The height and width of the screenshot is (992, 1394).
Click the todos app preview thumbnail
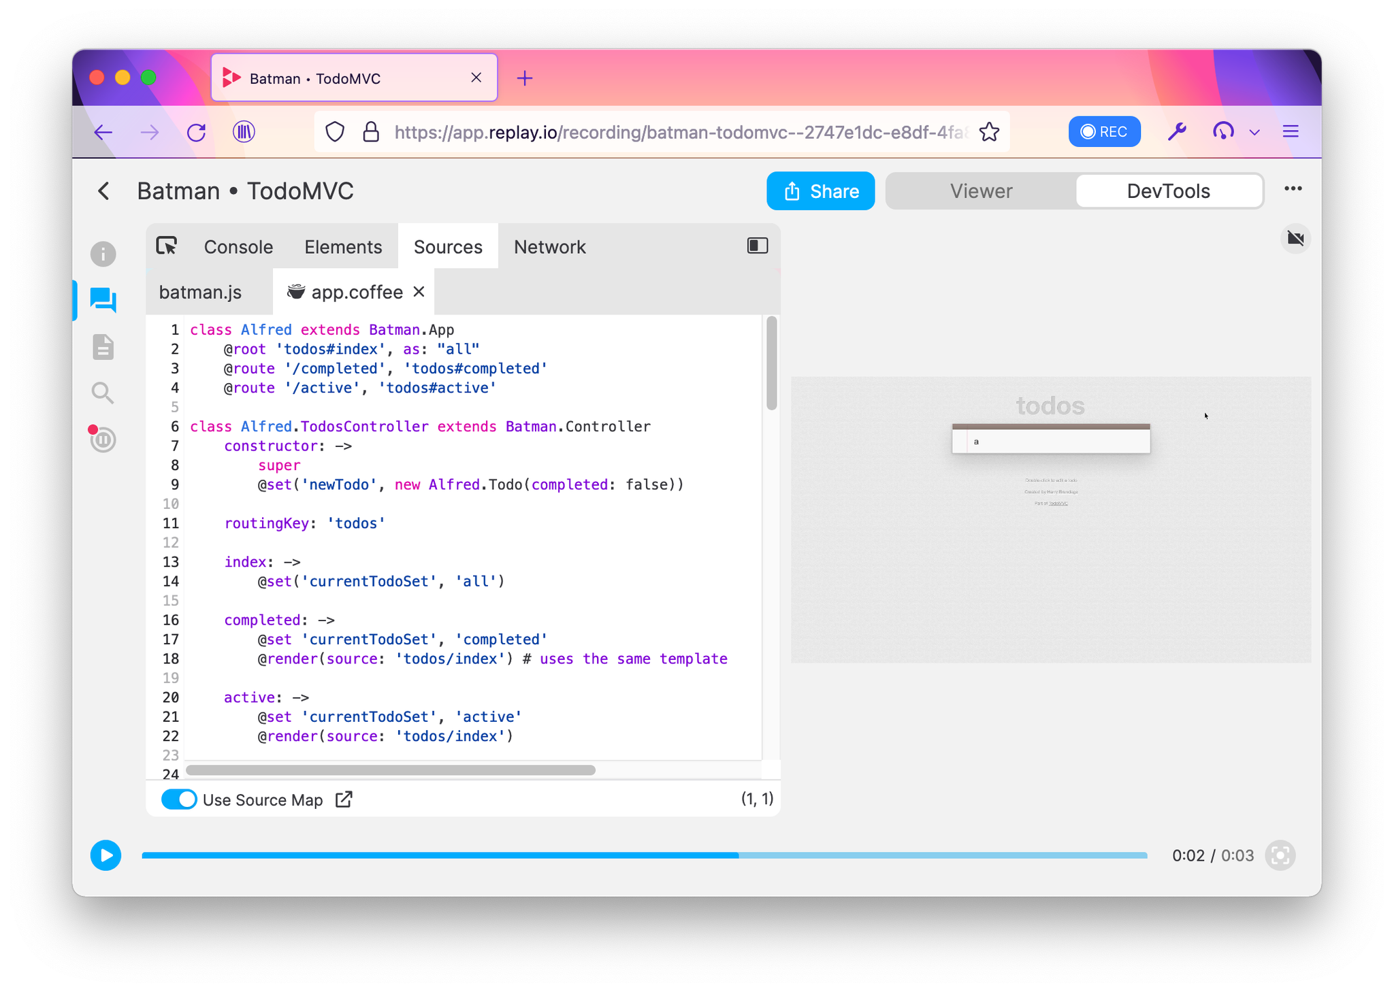tap(1050, 520)
